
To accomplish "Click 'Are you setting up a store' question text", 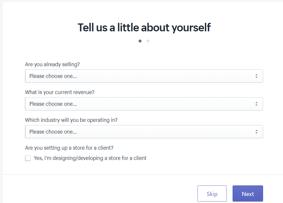I will [69, 148].
